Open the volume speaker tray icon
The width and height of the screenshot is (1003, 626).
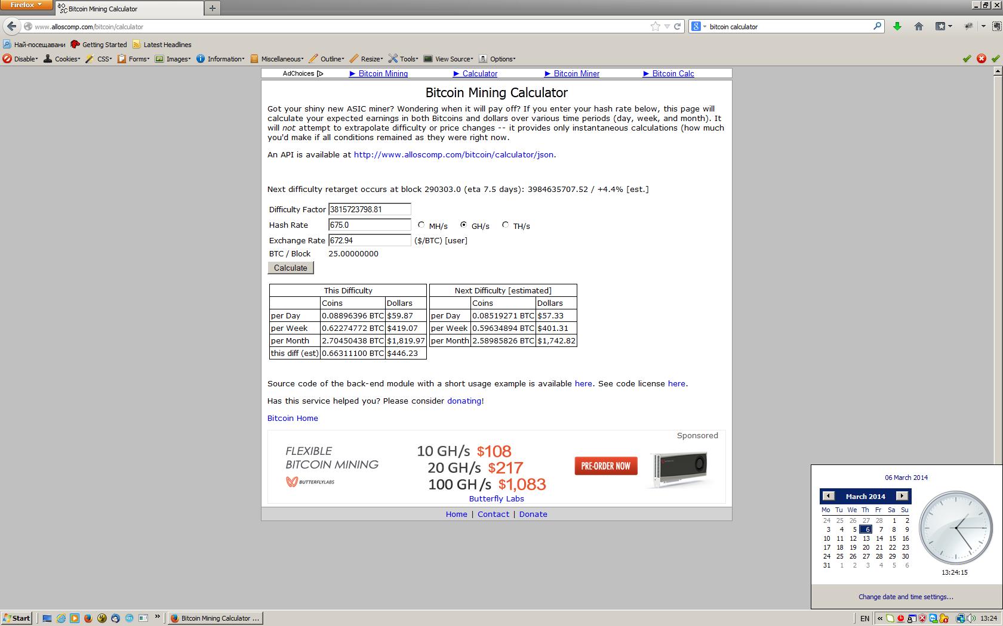[x=971, y=618]
